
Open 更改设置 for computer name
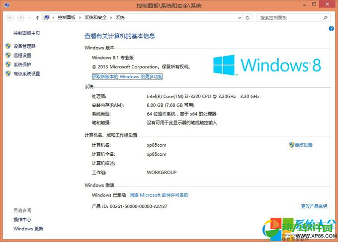[303, 145]
